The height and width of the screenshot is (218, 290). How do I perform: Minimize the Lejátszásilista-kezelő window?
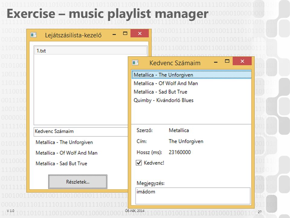[x=114, y=34]
